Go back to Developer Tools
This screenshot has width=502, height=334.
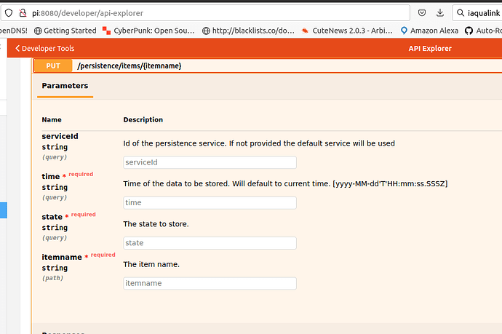(45, 48)
